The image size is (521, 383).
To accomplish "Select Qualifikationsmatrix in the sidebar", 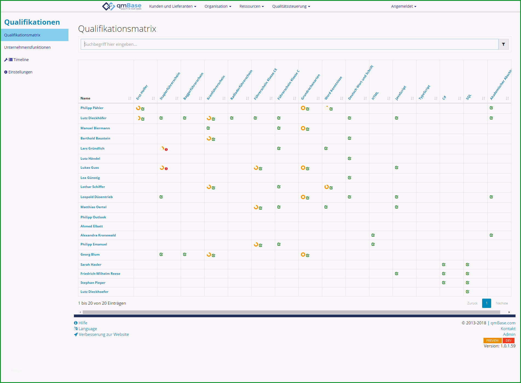I will (x=34, y=35).
